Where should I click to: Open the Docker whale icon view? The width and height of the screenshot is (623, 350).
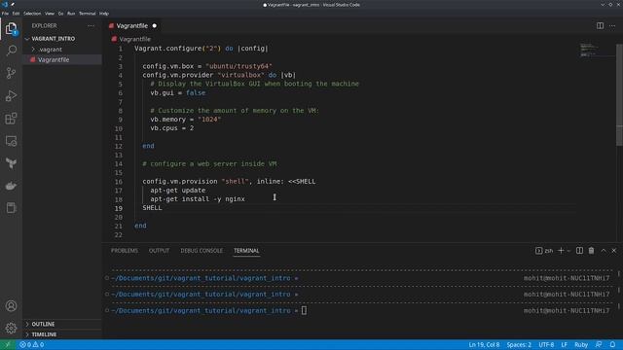(x=11, y=186)
